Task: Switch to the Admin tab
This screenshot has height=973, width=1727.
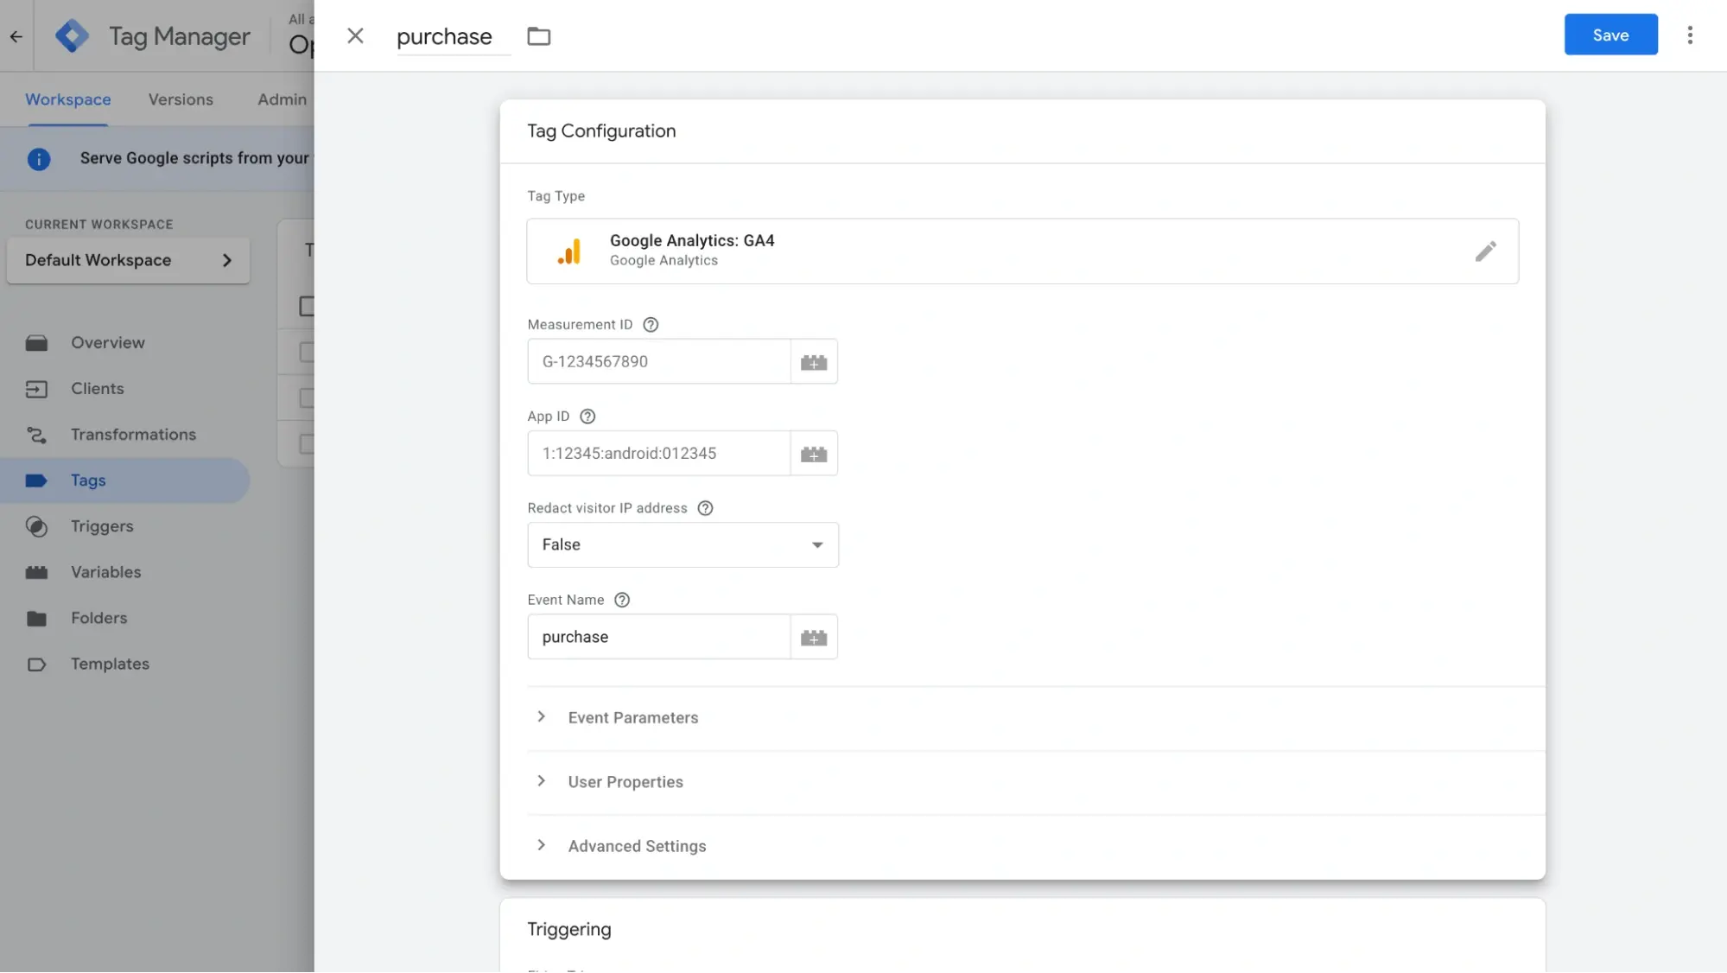Action: [x=282, y=99]
